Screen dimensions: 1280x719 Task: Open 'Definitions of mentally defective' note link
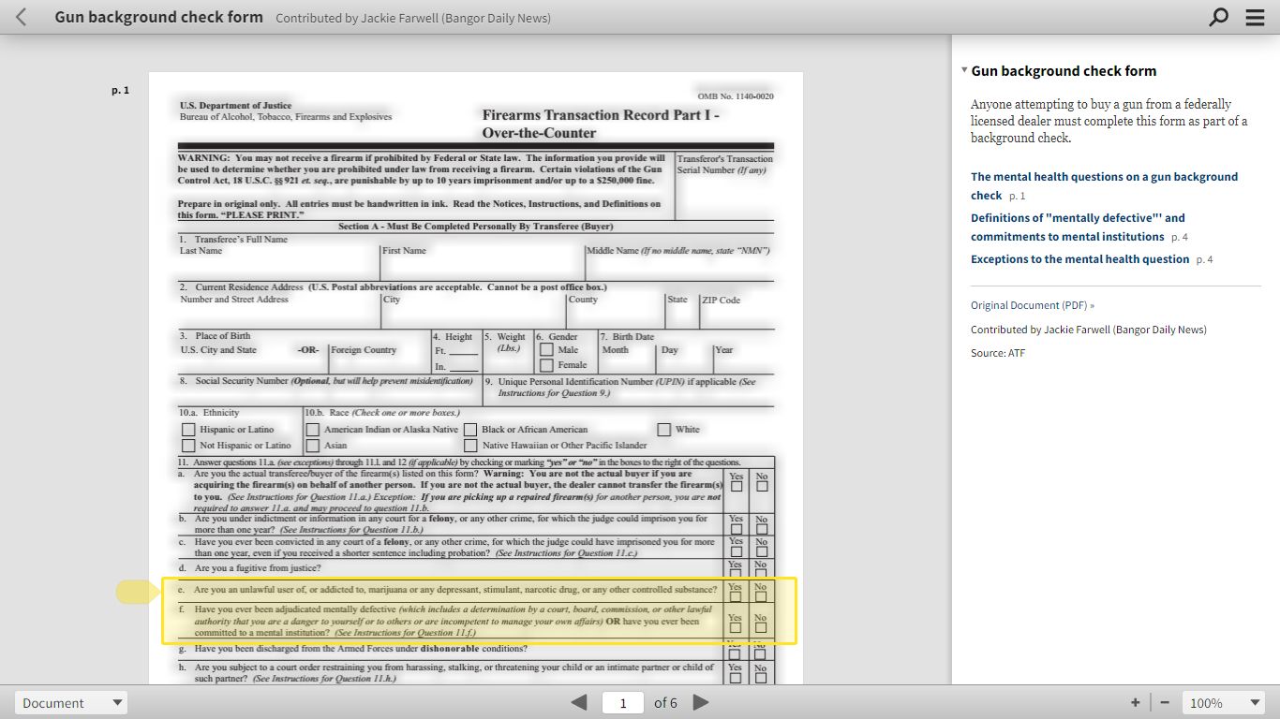1078,227
